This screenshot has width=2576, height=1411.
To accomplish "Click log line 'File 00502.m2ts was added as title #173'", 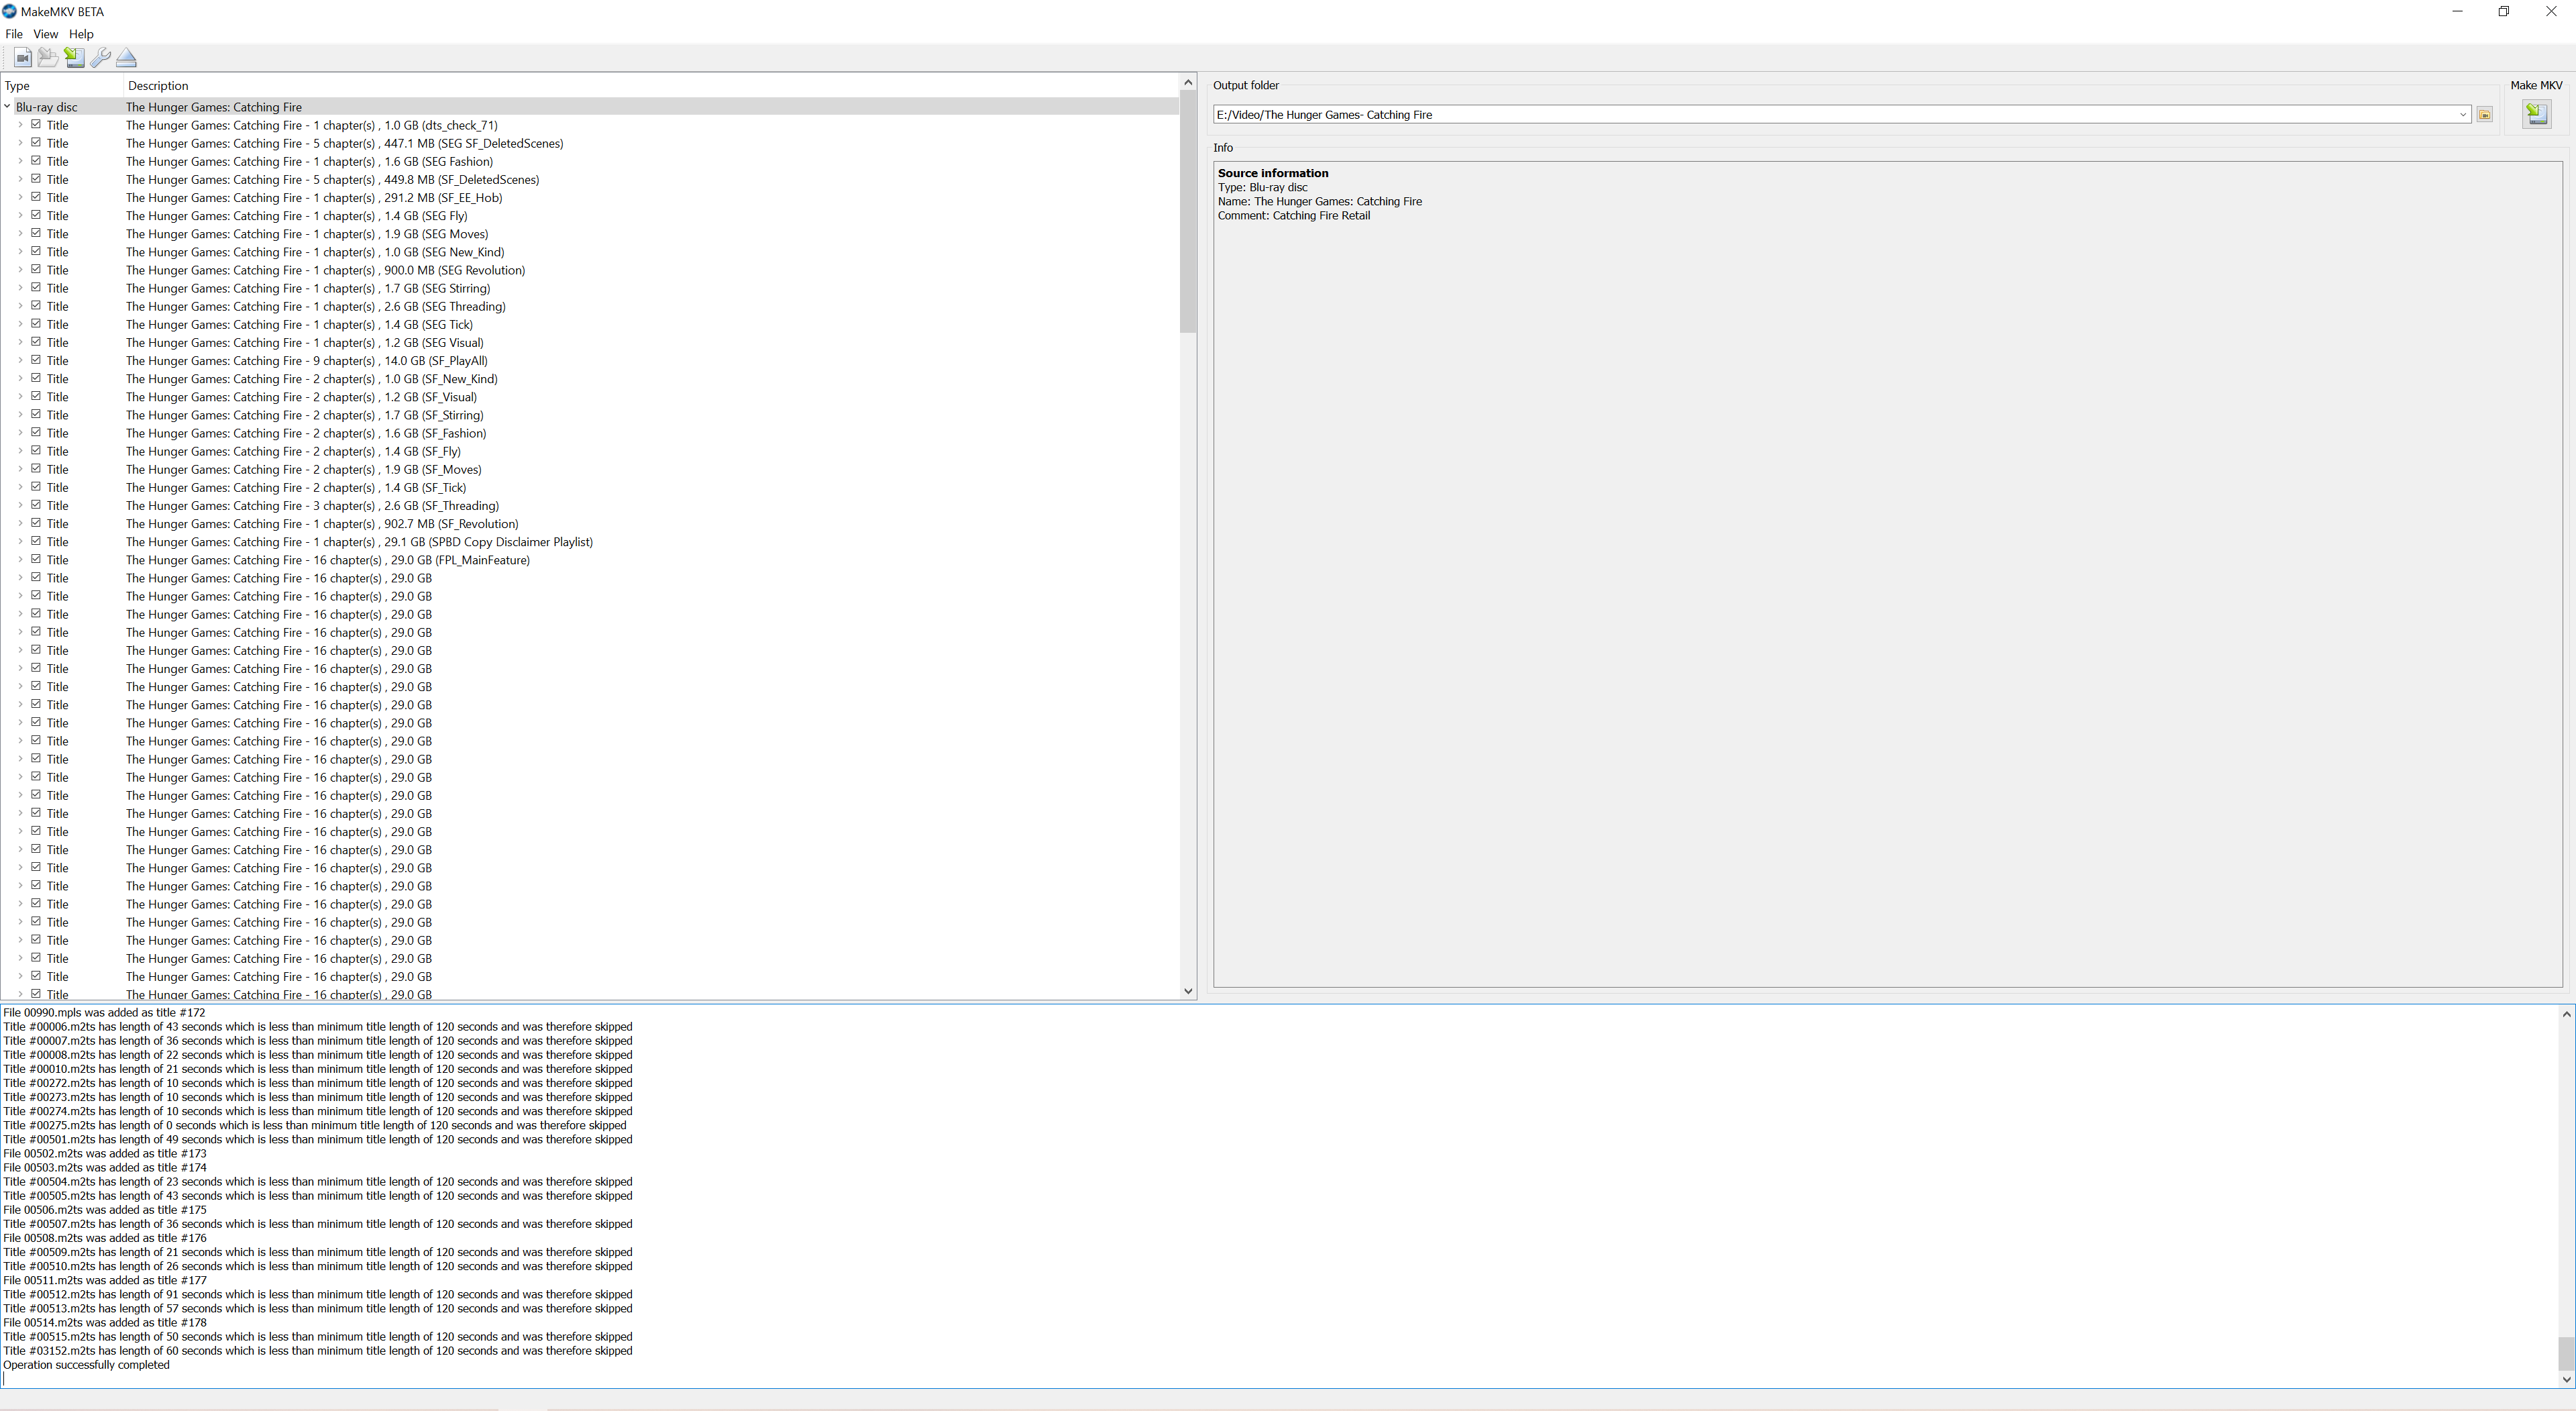I will (x=105, y=1153).
